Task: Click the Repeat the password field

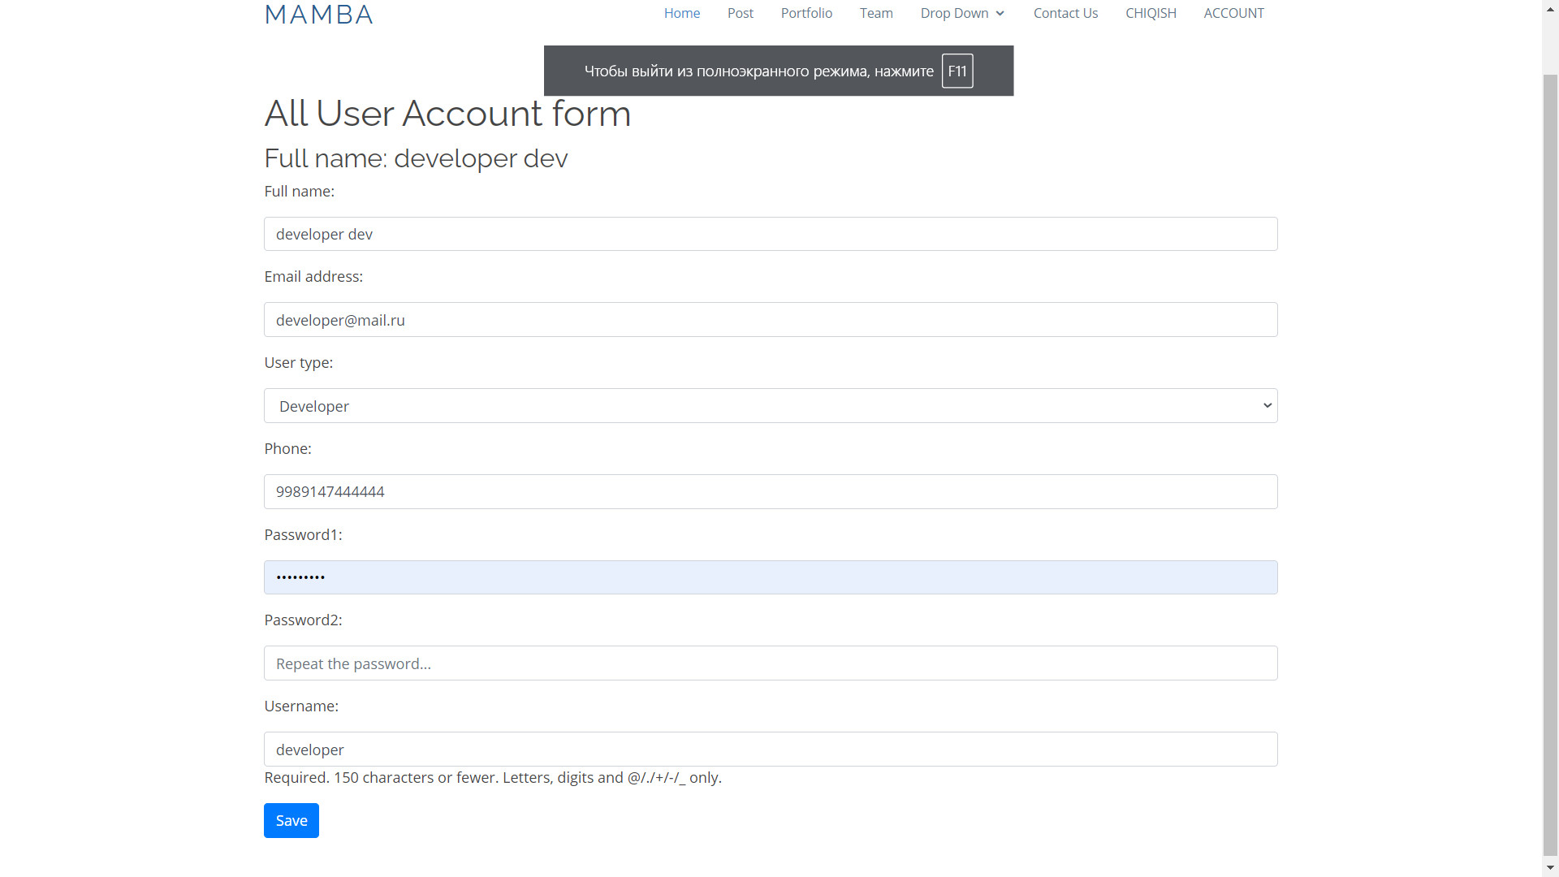Action: 770,663
